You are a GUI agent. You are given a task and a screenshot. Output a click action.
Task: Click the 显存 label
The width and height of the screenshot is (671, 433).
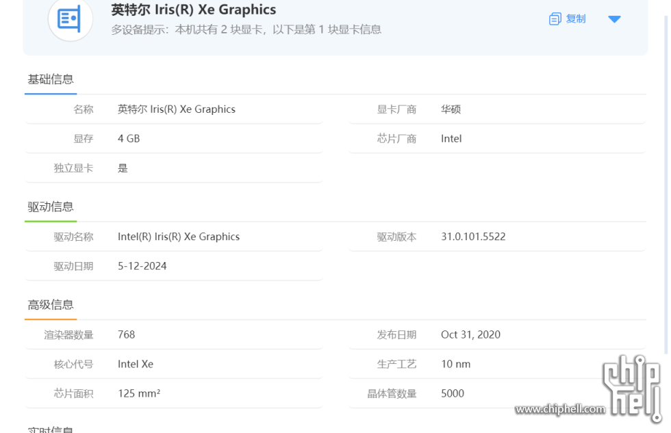(83, 138)
